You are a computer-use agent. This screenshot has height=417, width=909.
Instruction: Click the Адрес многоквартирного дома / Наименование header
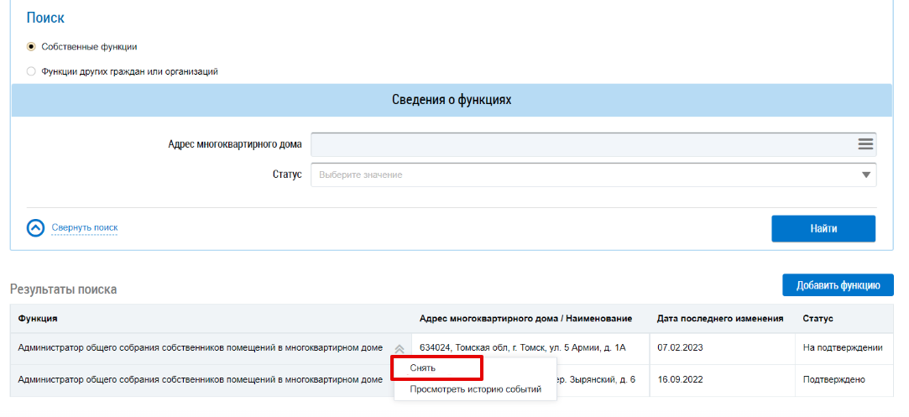[x=525, y=319]
